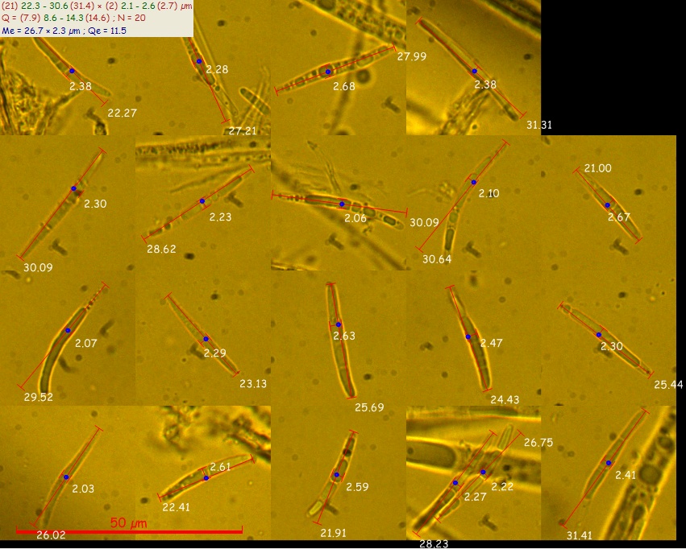Screen dimensions: 686x549
Task: Click the red 50 µm scale bar
Action: [129, 531]
